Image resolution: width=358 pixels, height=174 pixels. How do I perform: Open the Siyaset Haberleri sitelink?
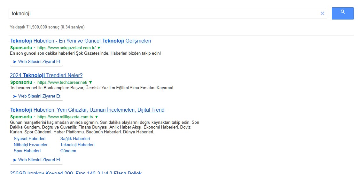[29, 139]
